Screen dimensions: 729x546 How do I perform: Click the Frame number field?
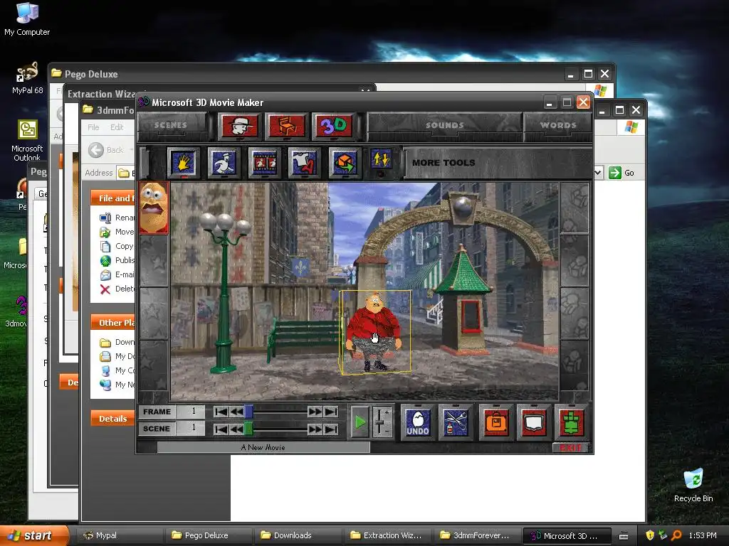[x=191, y=412]
